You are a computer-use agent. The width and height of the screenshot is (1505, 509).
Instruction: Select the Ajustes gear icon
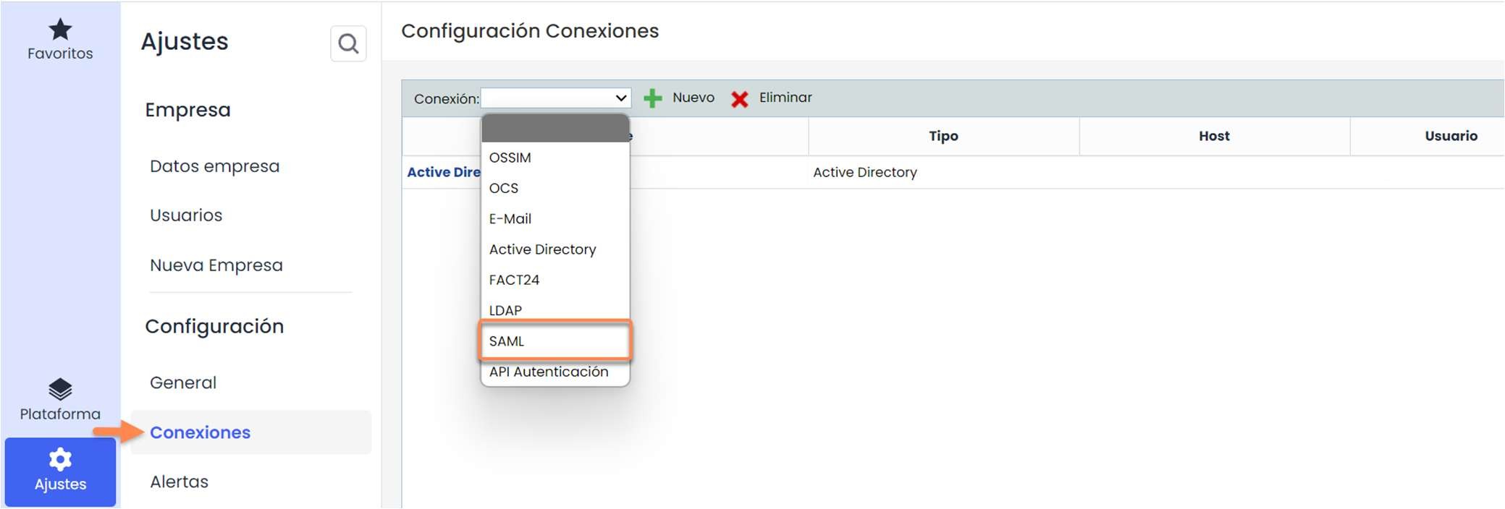click(x=60, y=459)
